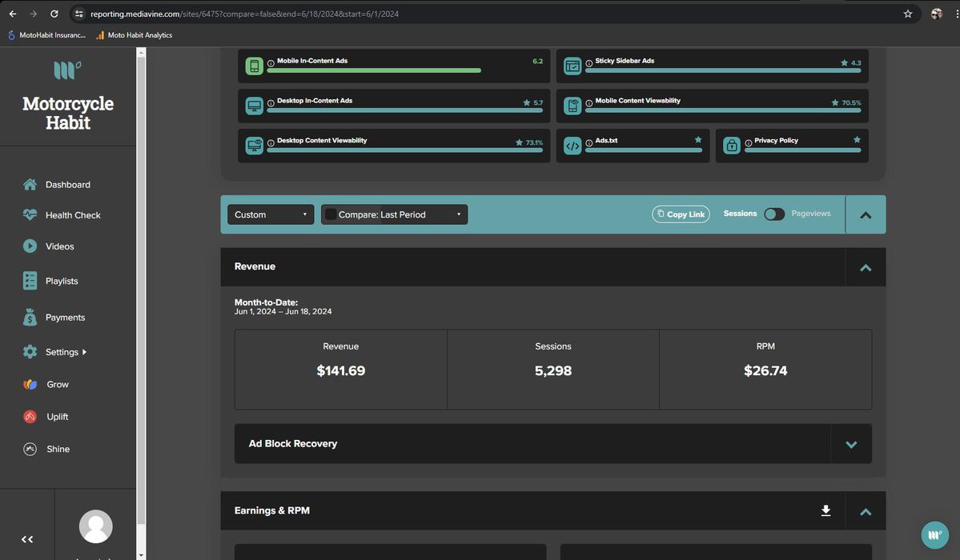Open info for Mobile In-Content Ads

point(271,63)
